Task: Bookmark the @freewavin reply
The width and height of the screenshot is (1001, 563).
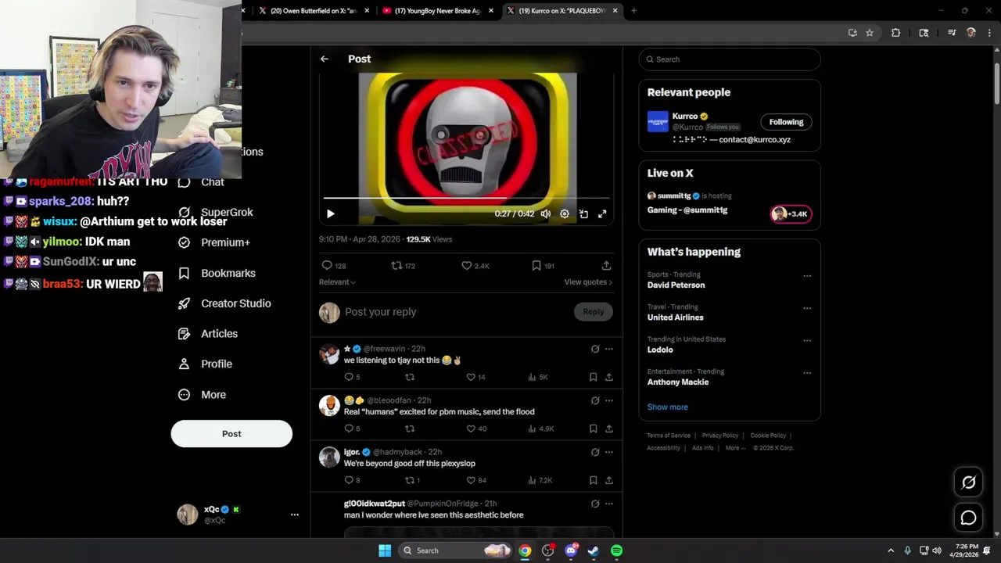Action: [x=593, y=377]
